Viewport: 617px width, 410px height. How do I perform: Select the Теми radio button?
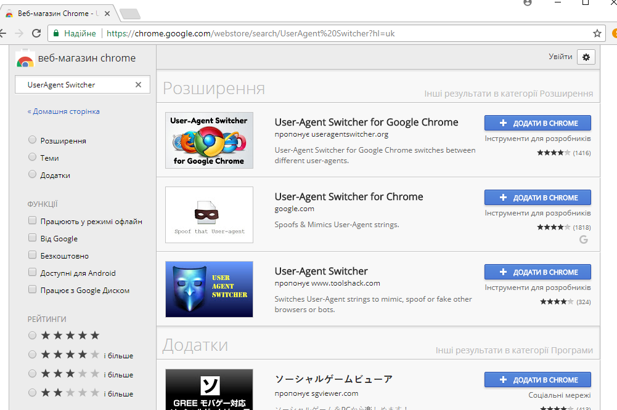click(x=33, y=158)
